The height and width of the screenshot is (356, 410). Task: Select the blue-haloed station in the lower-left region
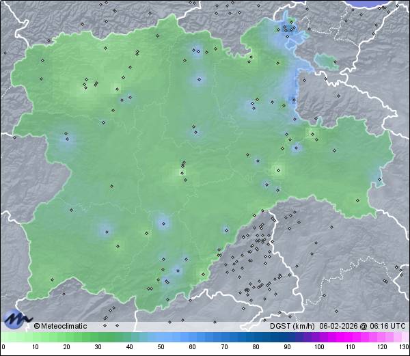coord(105,230)
